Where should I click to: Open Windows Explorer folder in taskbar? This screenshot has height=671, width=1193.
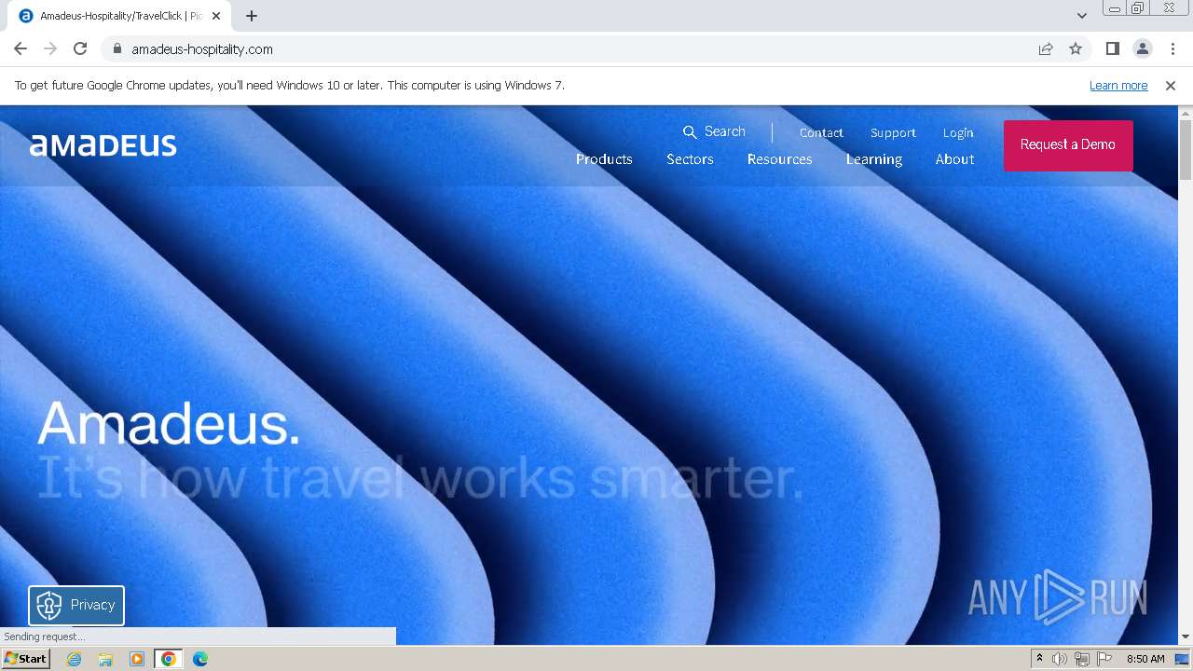105,659
